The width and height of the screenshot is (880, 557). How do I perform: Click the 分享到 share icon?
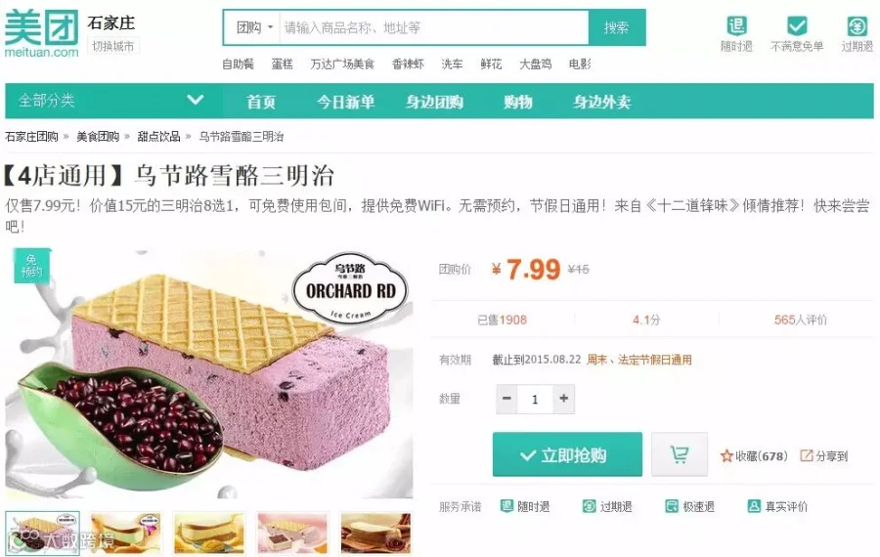[x=806, y=455]
